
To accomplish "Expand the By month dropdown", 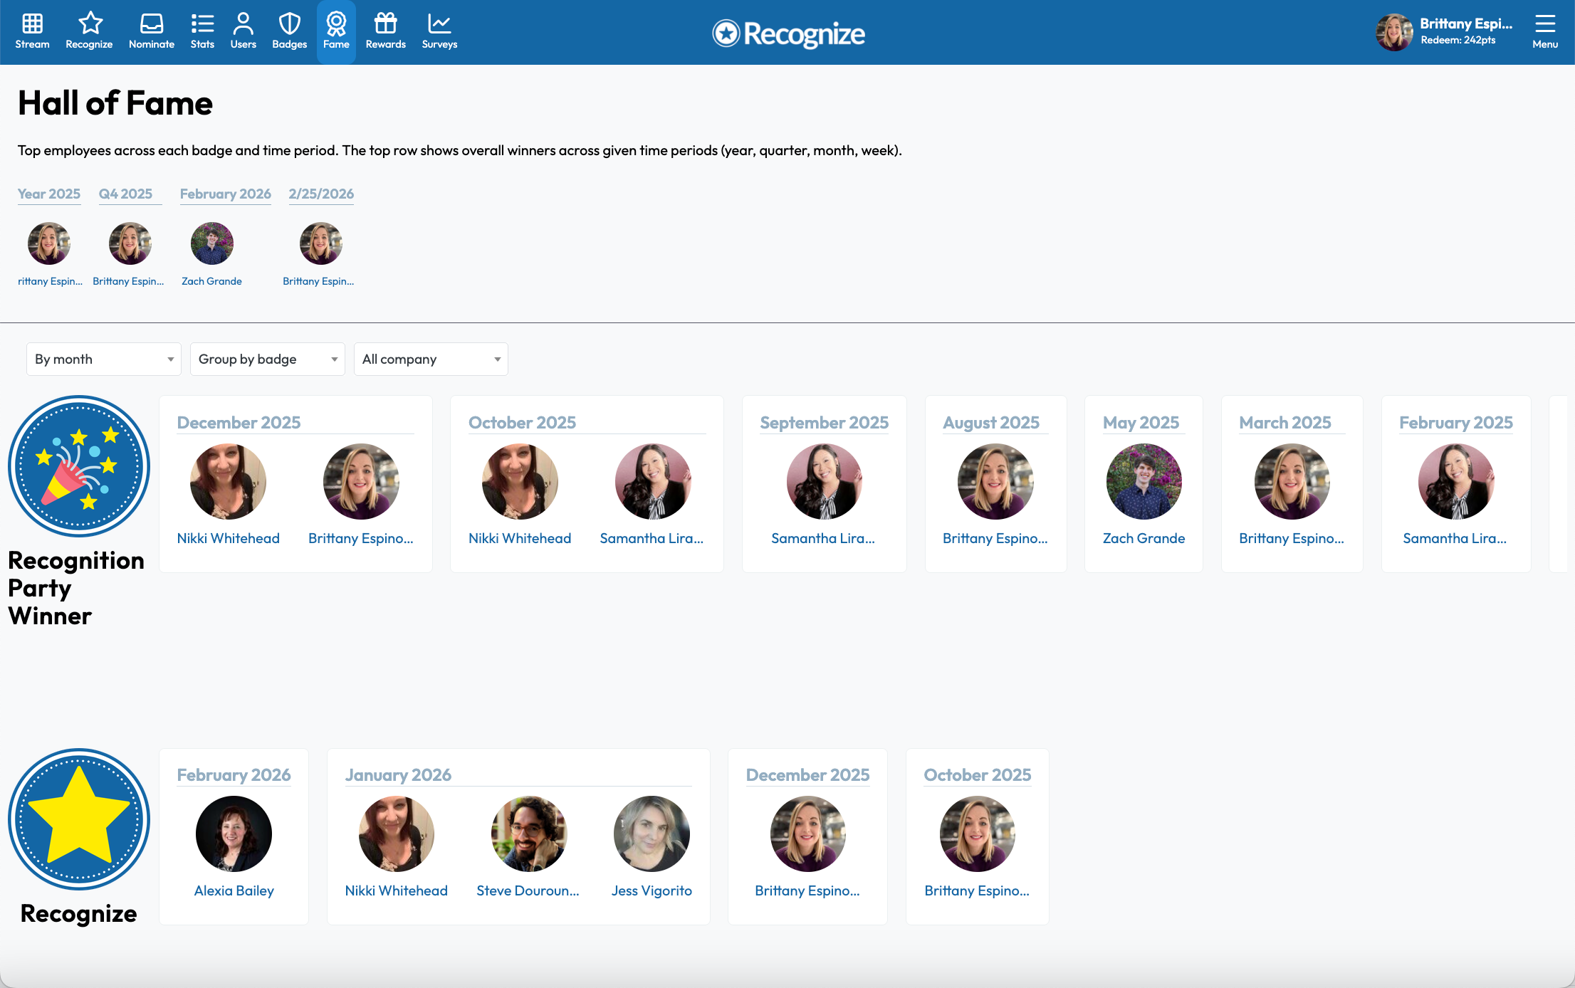I will [x=104, y=359].
